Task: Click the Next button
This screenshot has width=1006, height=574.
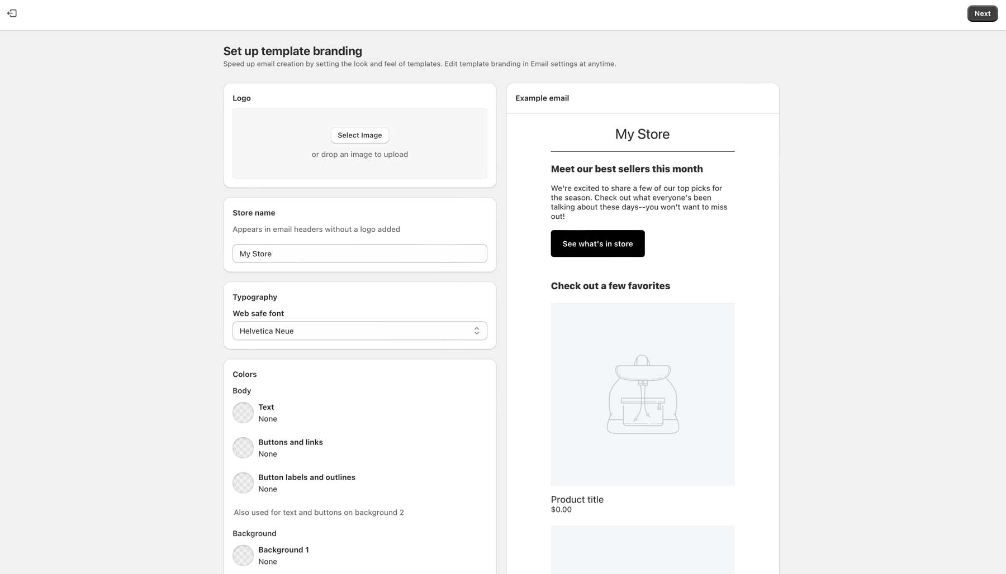Action: click(982, 13)
